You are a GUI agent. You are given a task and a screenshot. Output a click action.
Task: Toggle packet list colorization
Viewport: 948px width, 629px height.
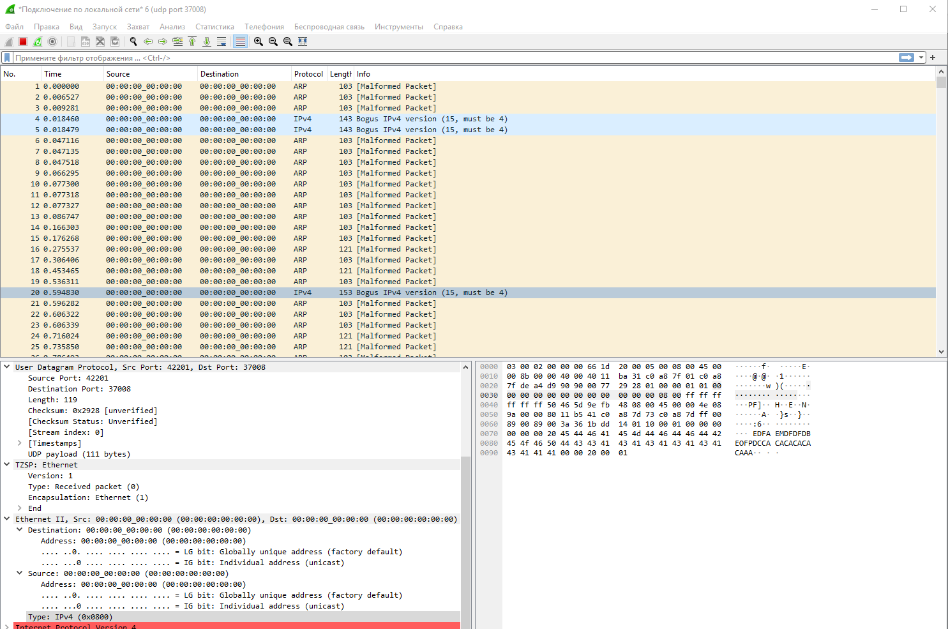click(240, 42)
